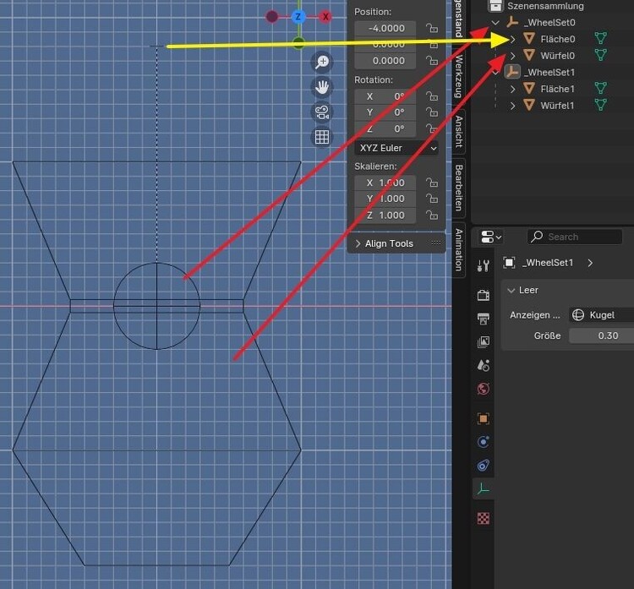
Task: Toggle camera view icon in viewport
Action: pyautogui.click(x=321, y=112)
